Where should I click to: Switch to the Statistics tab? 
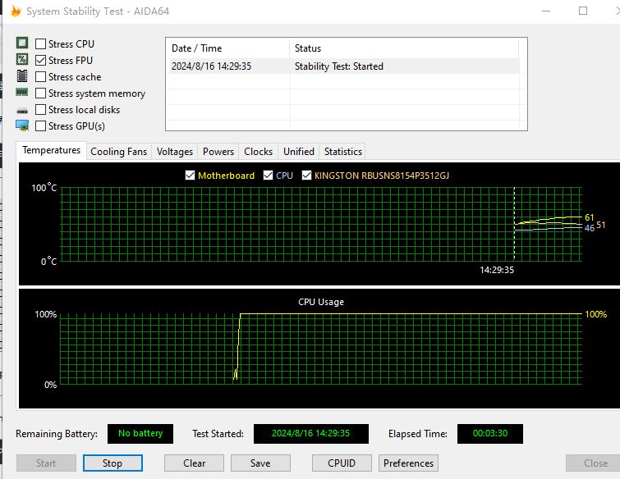pos(342,152)
